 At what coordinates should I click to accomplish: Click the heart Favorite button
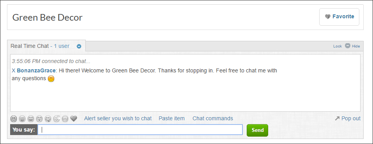click(x=339, y=17)
